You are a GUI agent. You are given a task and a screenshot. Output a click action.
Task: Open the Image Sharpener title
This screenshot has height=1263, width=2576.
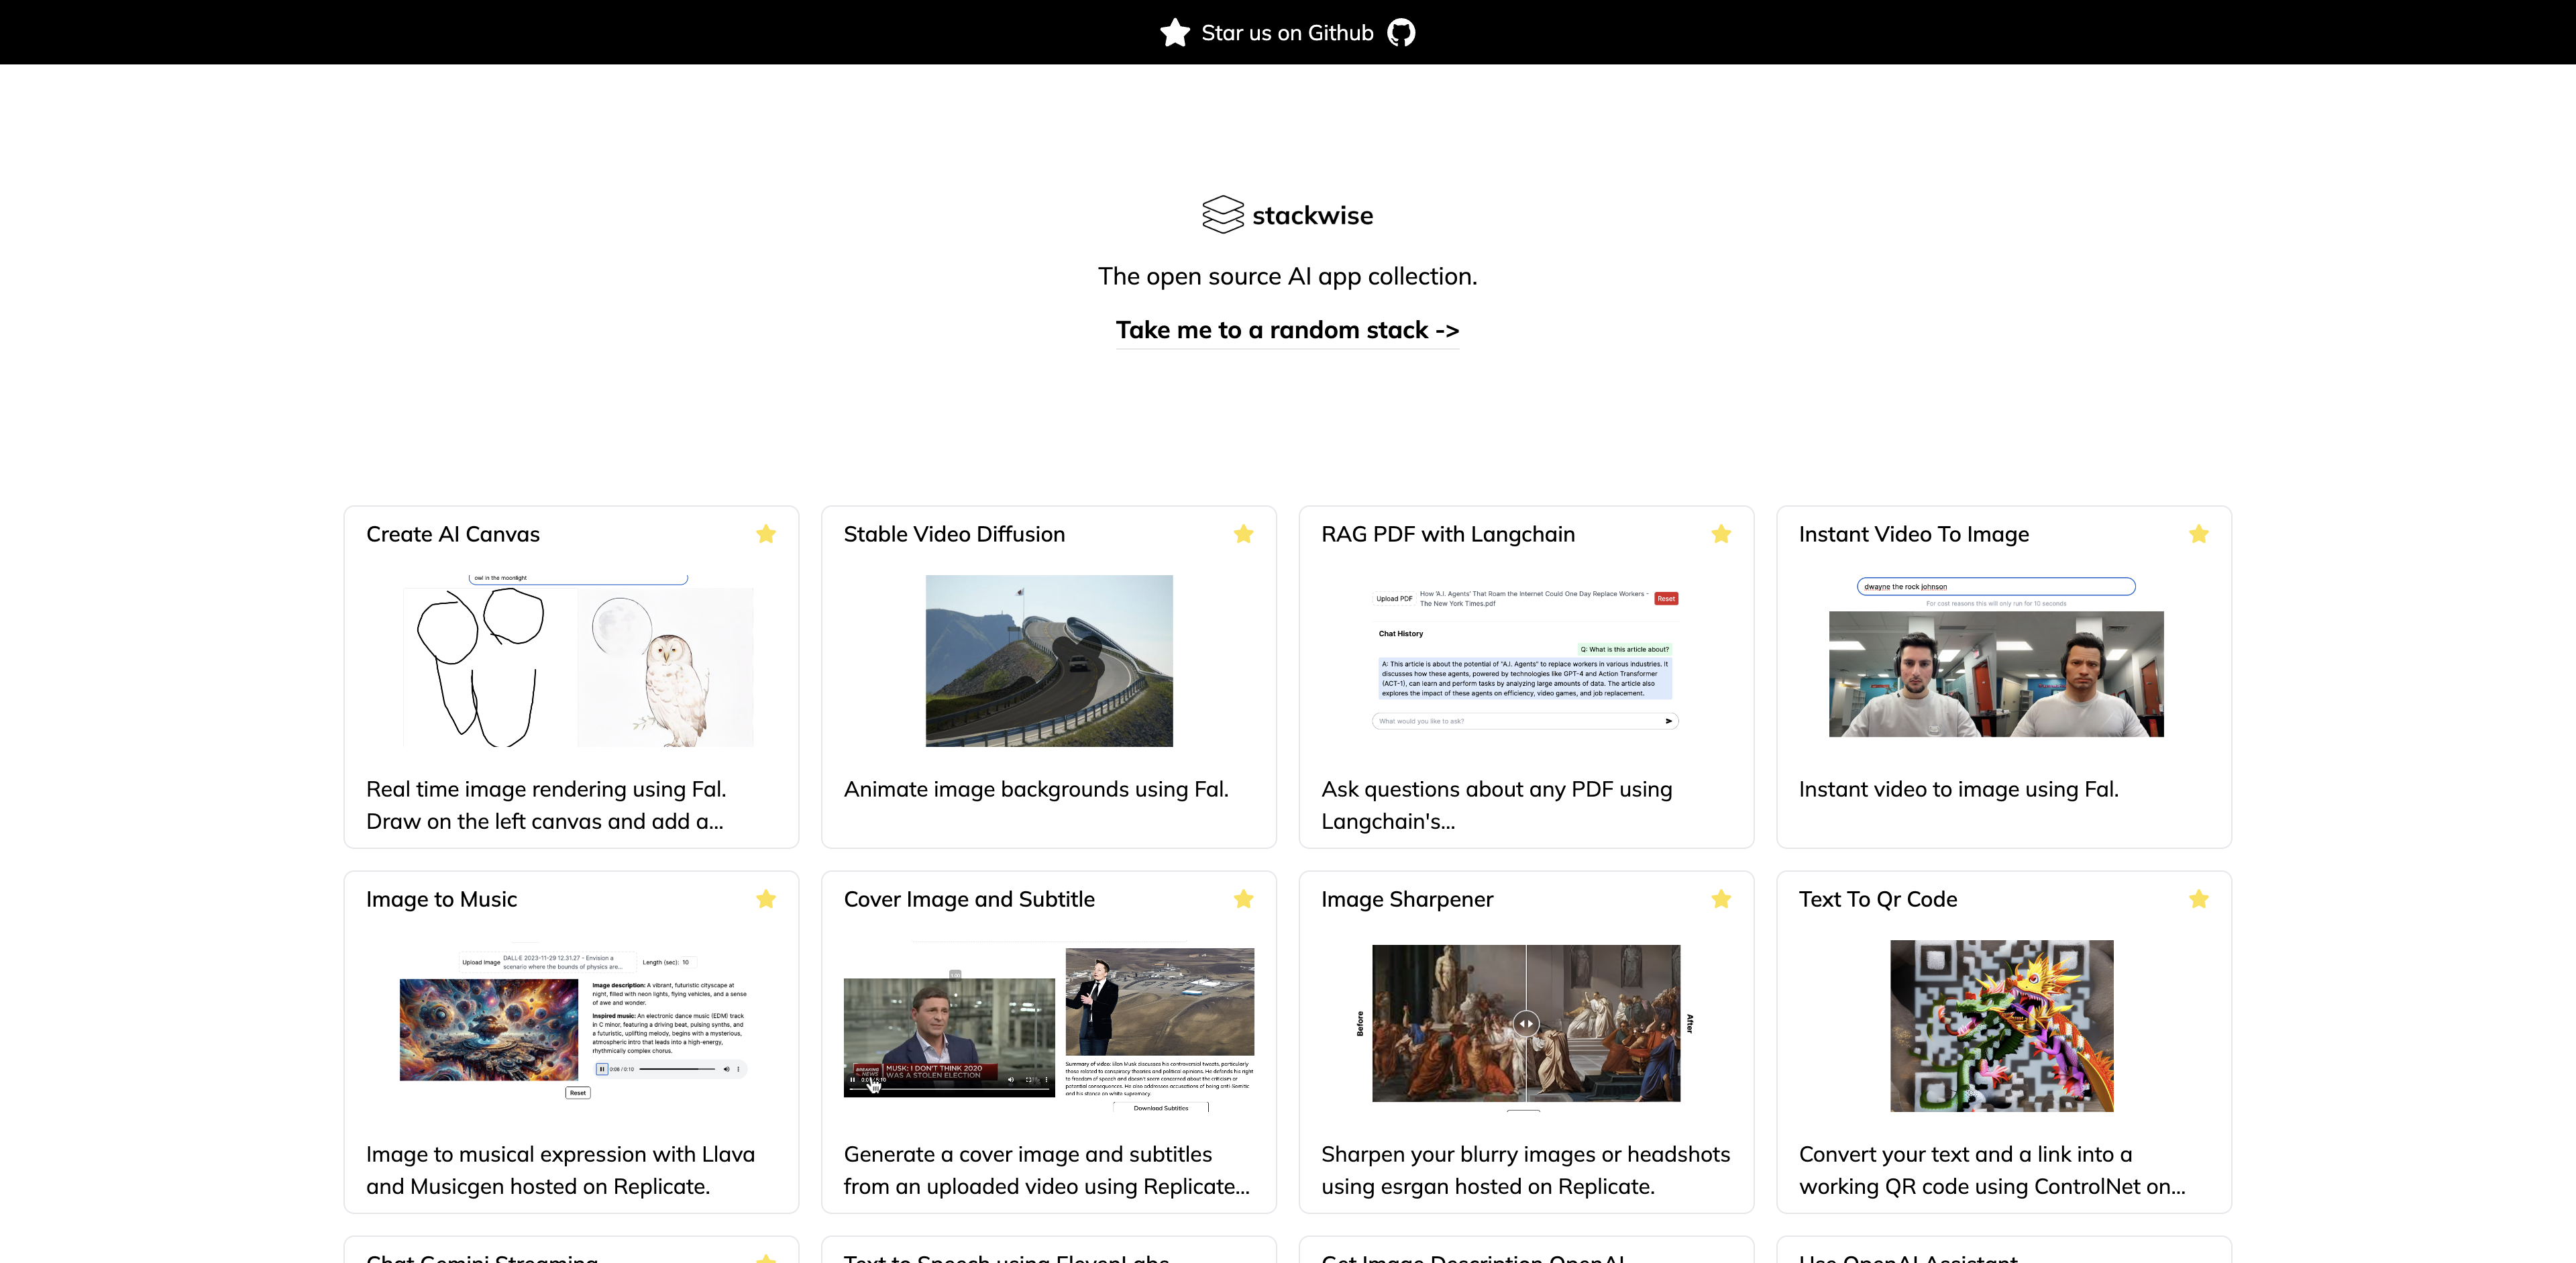tap(1407, 899)
